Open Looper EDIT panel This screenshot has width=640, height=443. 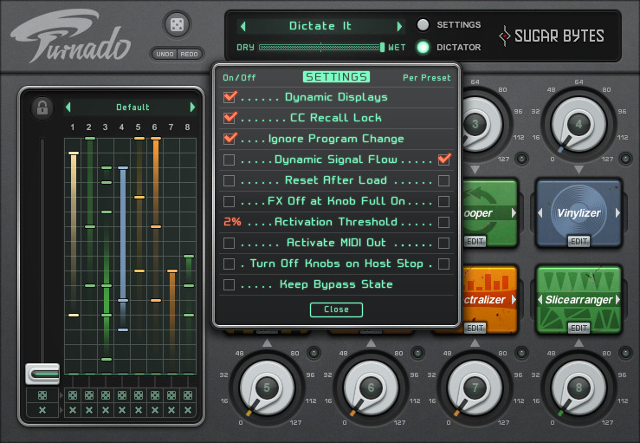click(x=475, y=242)
